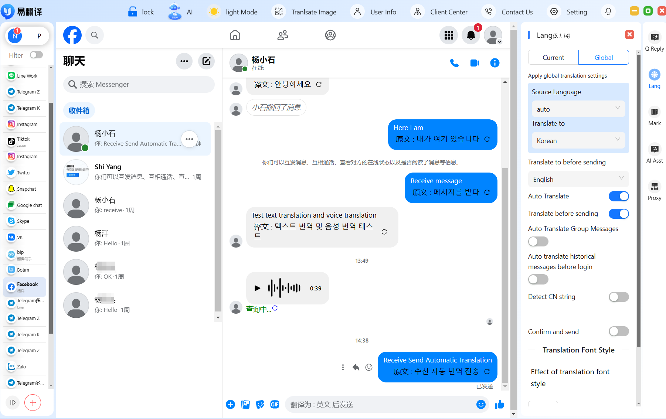
Task: Open Facebook menu grid icon
Action: (449, 35)
